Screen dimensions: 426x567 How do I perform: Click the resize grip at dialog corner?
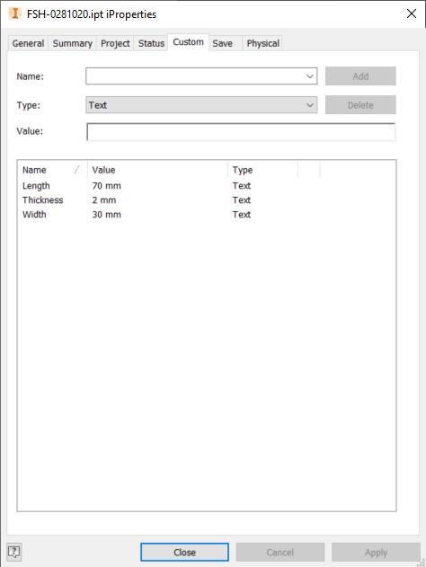422,563
